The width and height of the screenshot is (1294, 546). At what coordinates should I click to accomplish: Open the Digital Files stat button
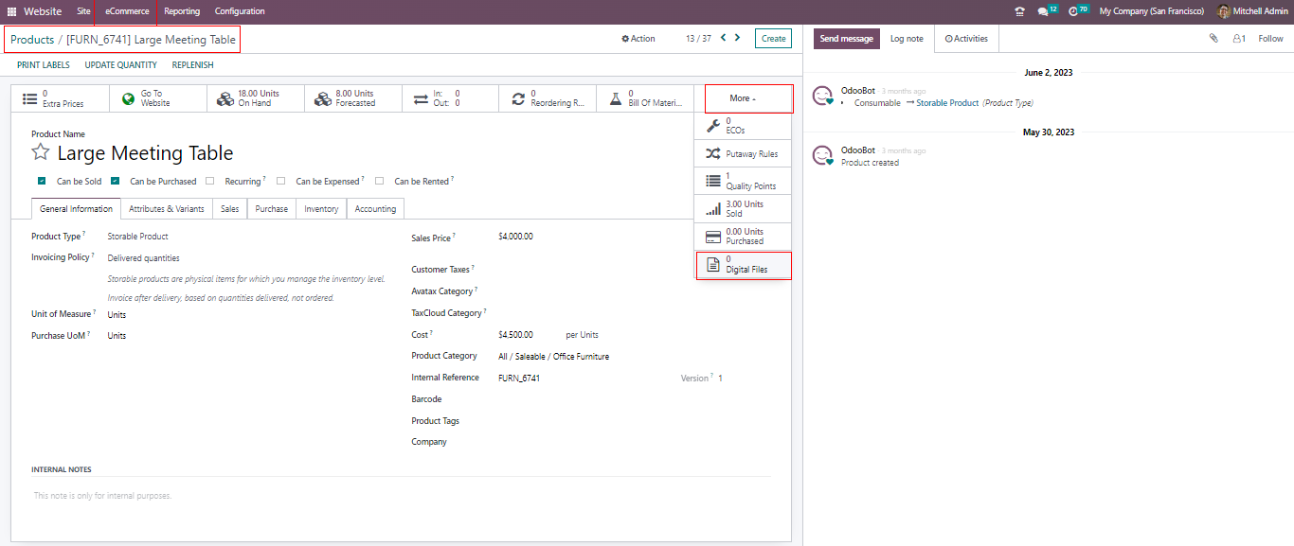(744, 265)
